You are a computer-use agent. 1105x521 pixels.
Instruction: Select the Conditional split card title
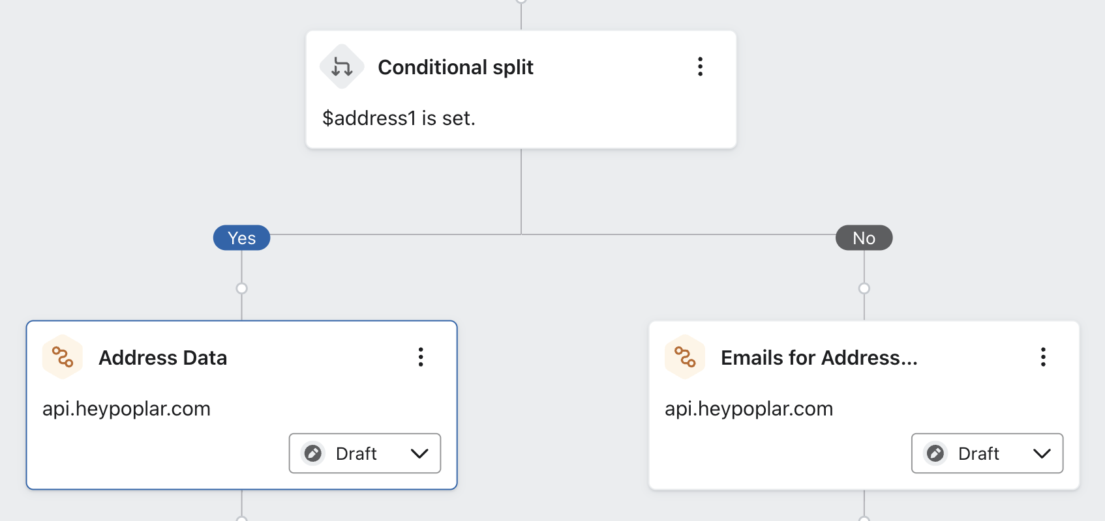455,67
